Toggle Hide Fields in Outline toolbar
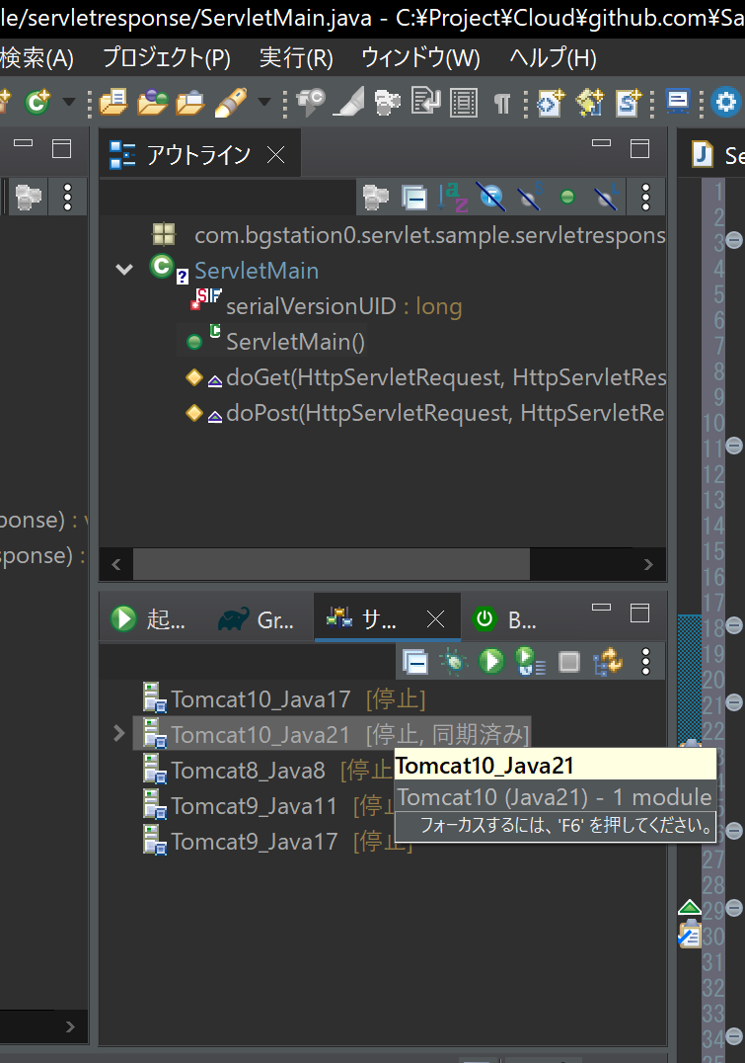745x1063 pixels. click(x=491, y=198)
